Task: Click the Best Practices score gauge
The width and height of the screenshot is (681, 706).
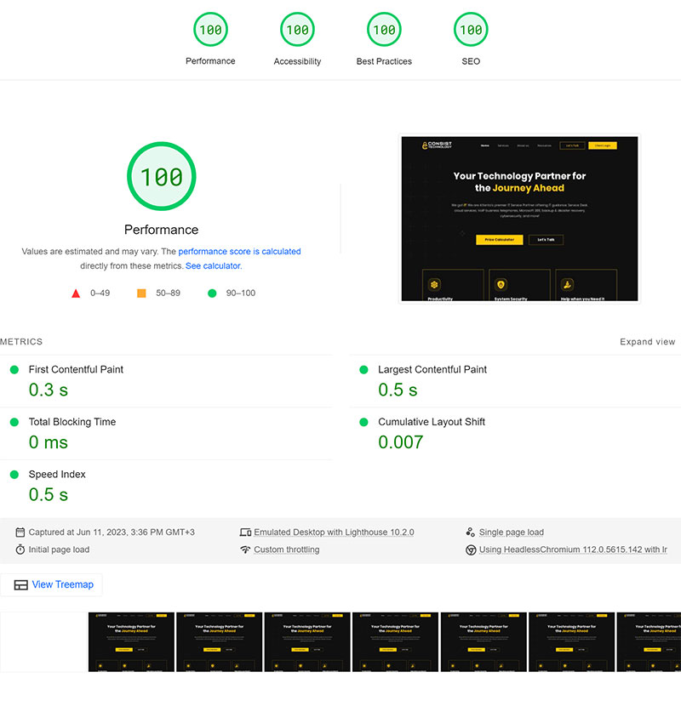Action: (384, 30)
